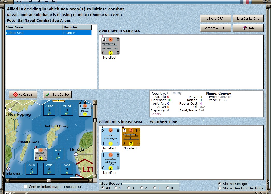Open the Naval Combat Chart
This screenshot has width=271, height=194.
248,19
